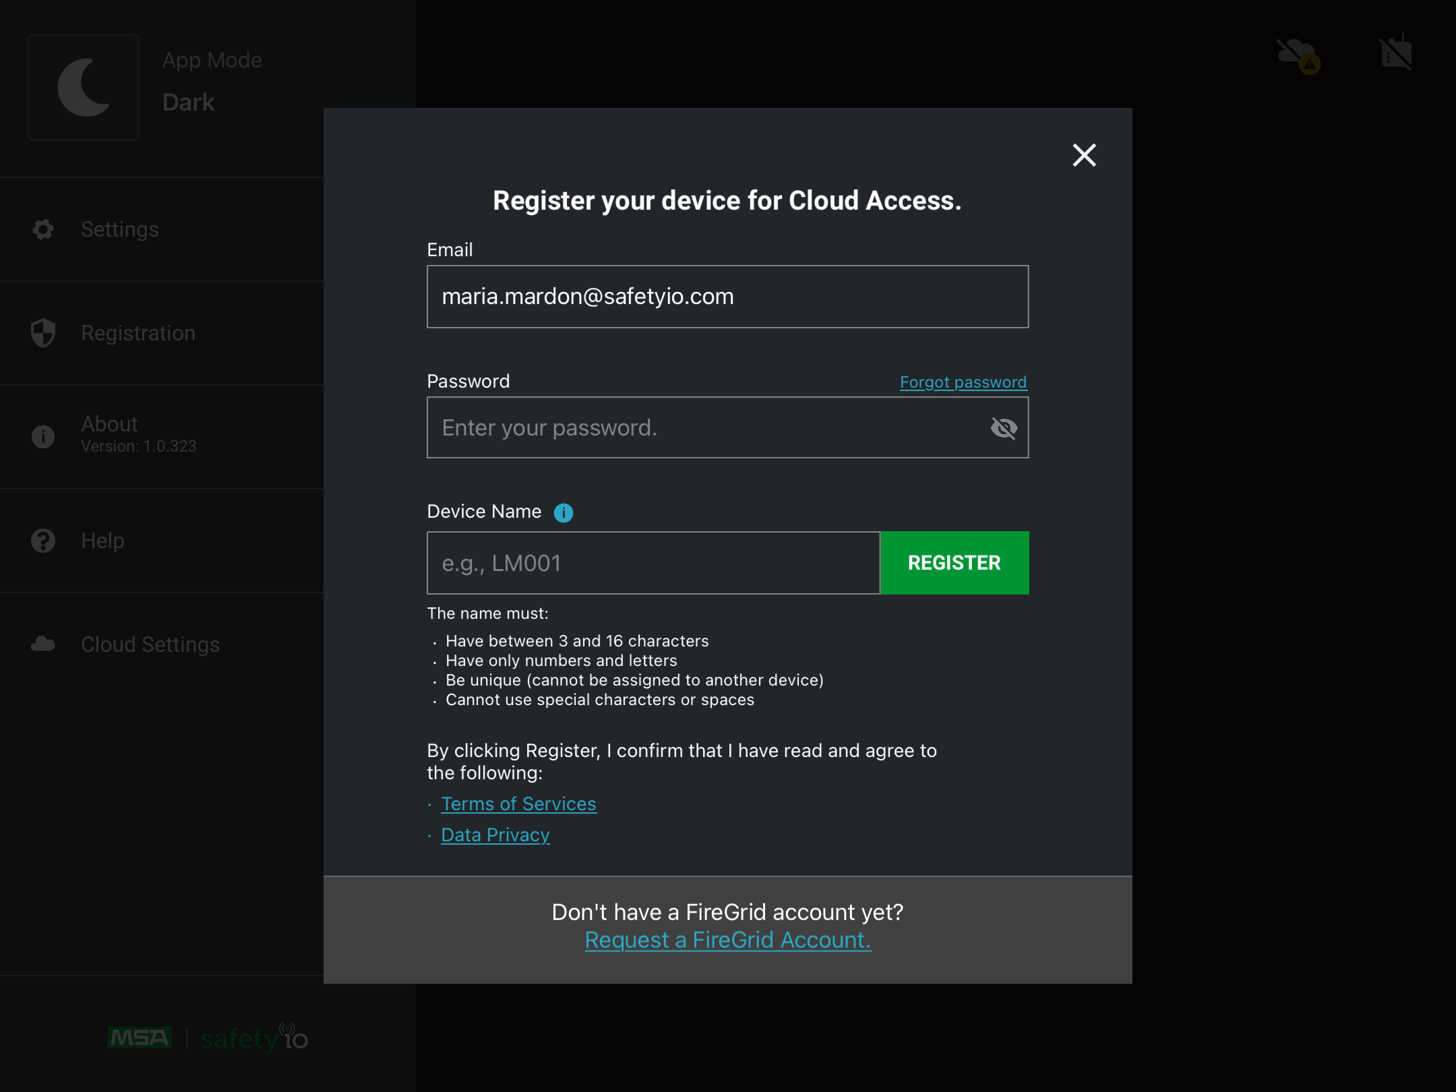The height and width of the screenshot is (1092, 1456).
Task: Click the crossed-out device icon at top right
Action: click(x=1396, y=53)
